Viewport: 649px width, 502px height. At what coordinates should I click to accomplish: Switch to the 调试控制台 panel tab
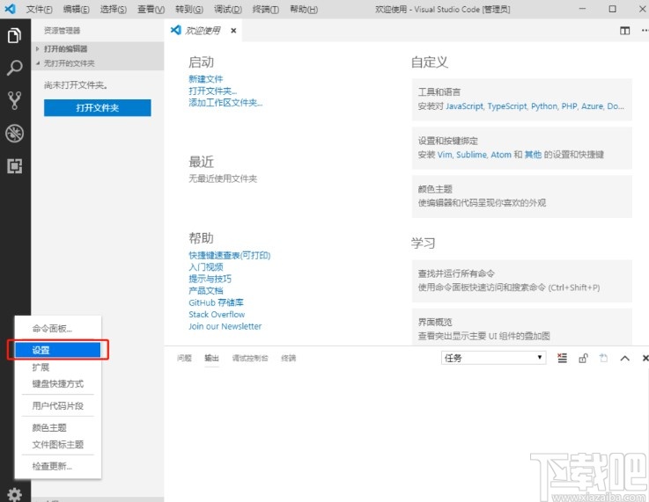coord(250,358)
